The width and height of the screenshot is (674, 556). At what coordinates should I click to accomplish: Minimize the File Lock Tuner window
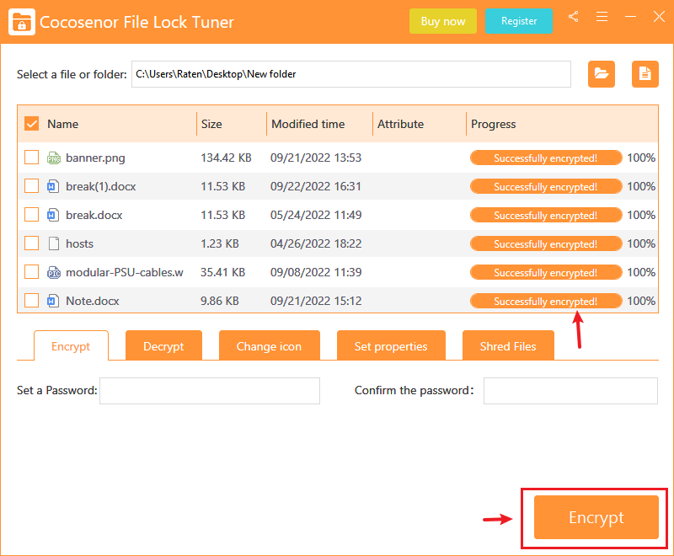coord(630,17)
